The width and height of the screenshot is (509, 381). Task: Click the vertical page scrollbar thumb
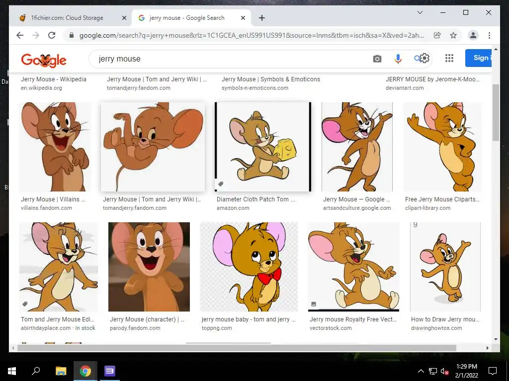point(496,113)
